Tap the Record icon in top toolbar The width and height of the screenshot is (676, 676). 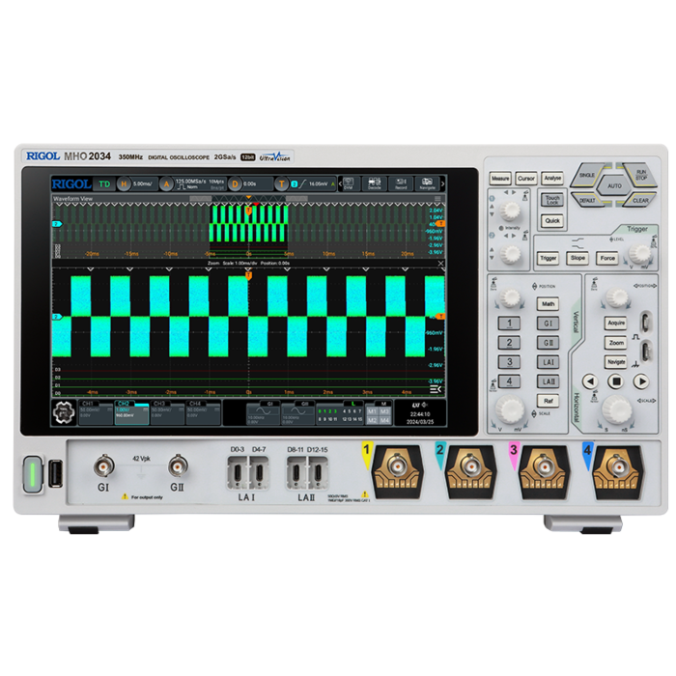tap(400, 183)
